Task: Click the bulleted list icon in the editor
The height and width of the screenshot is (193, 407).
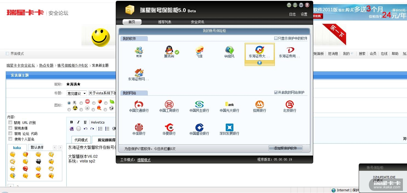Action: [x=107, y=129]
